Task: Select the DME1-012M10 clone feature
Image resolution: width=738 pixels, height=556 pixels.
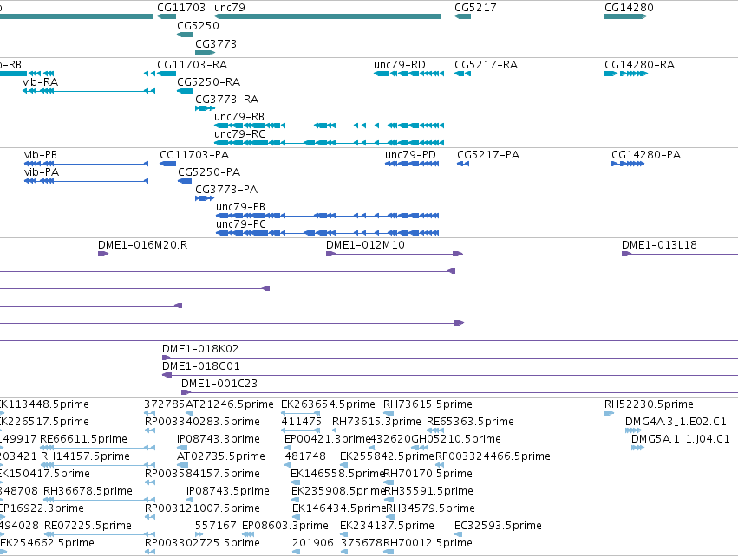Action: (x=395, y=254)
